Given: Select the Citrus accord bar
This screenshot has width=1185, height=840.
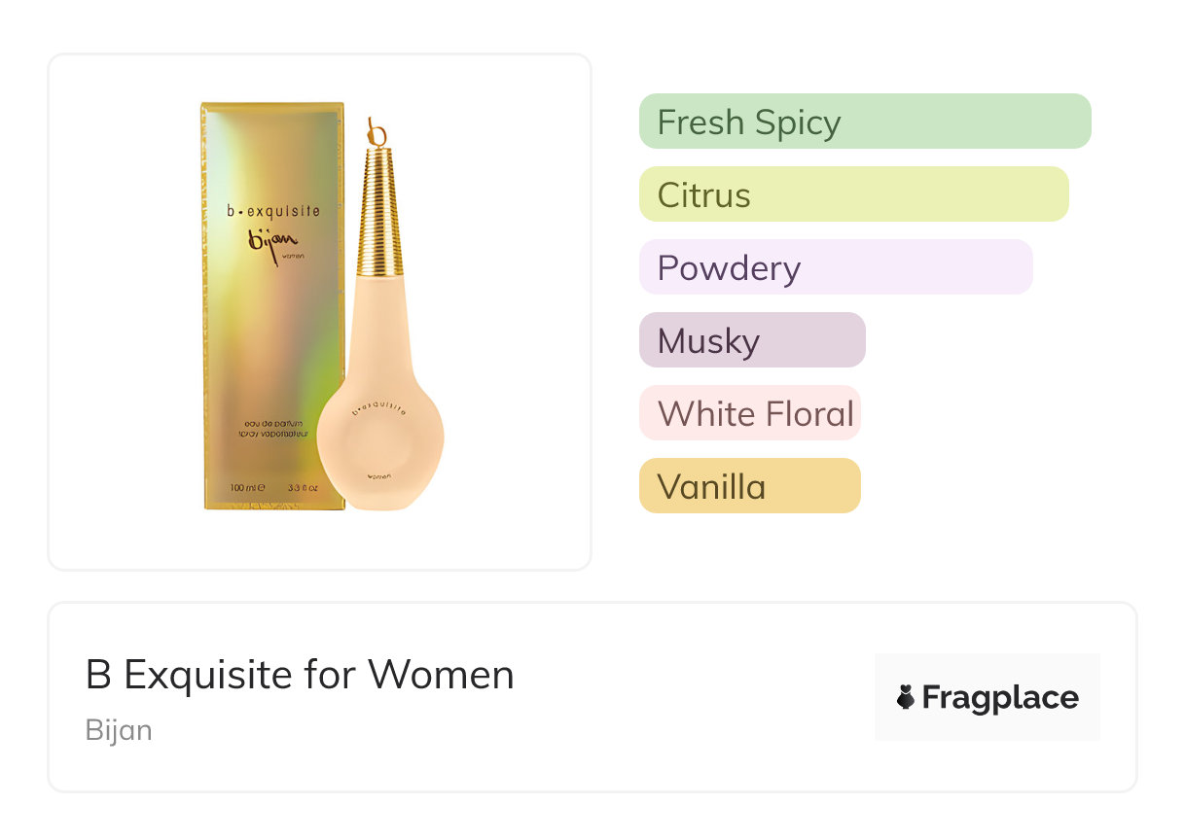Looking at the screenshot, I should (853, 194).
